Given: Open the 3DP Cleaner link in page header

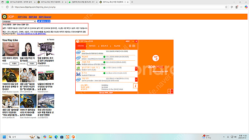Looking at the screenshot, I should tap(45, 17).
